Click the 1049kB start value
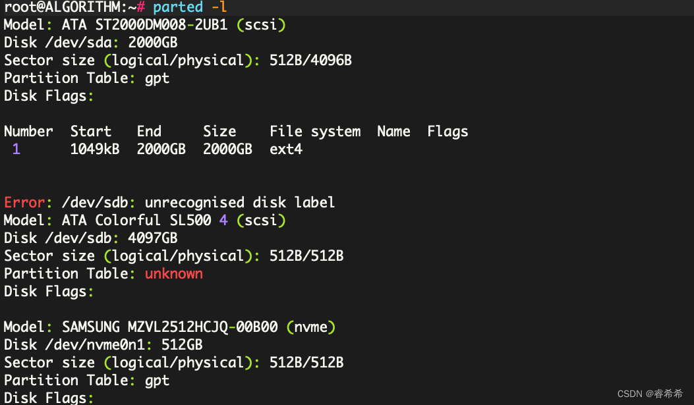The height and width of the screenshot is (405, 694). (95, 149)
